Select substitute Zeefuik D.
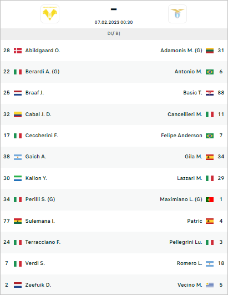This screenshot has width=228, height=295. click(38, 285)
